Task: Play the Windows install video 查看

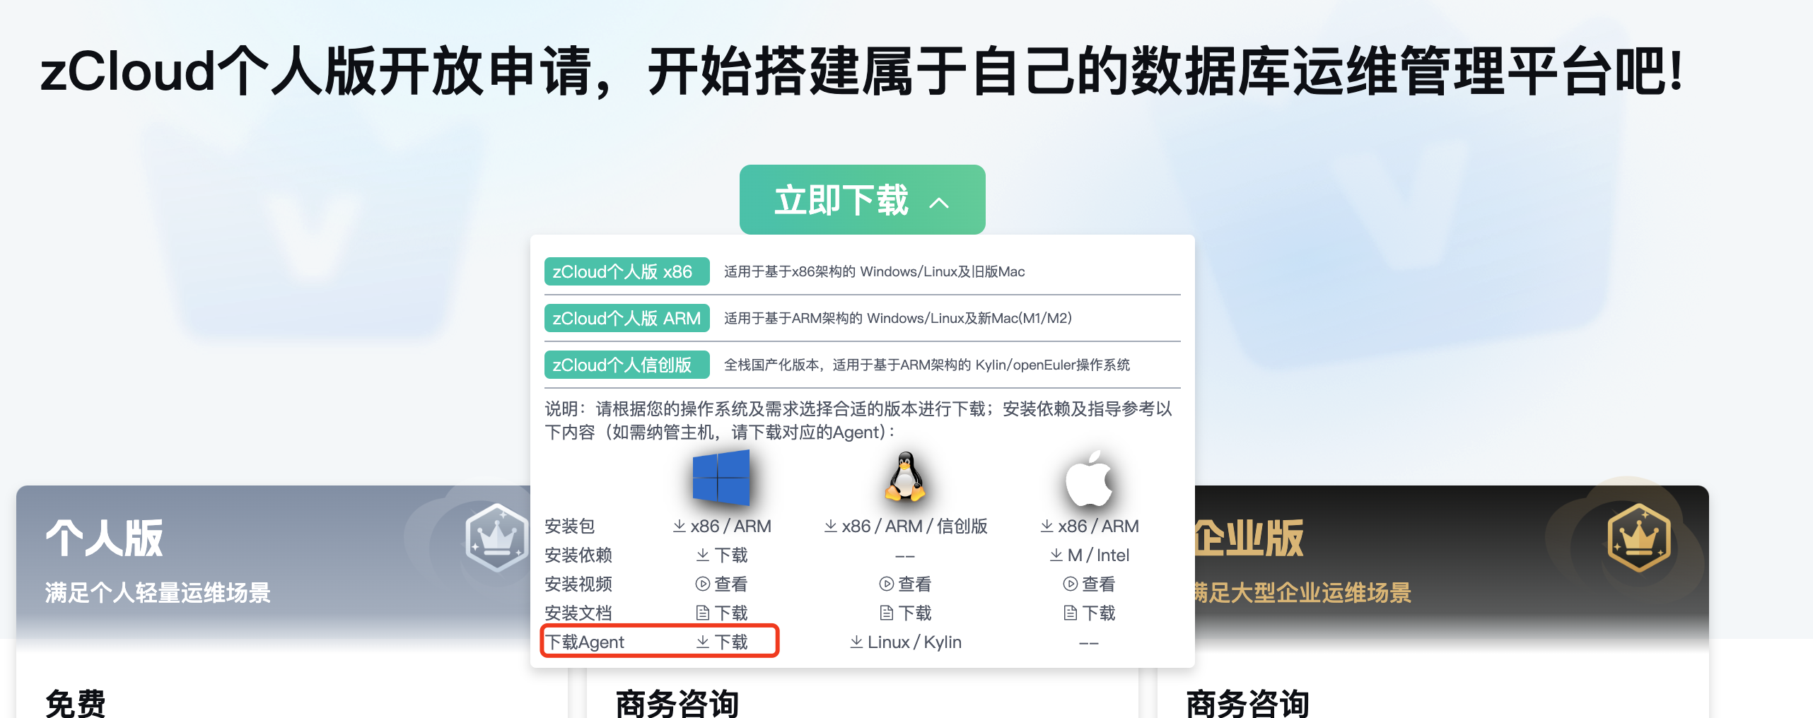Action: tap(721, 584)
